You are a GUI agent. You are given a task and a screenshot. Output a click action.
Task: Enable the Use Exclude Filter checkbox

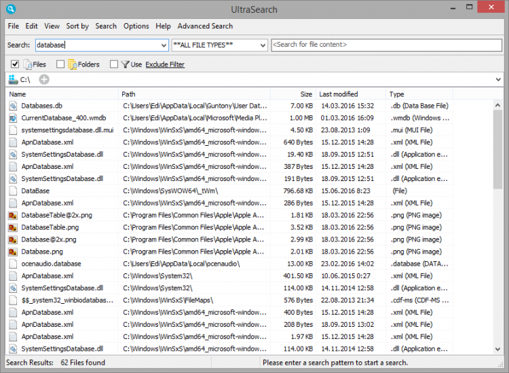[x=113, y=64]
